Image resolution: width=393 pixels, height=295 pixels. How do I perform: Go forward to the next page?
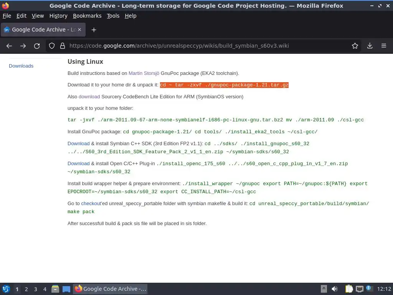coord(23,46)
